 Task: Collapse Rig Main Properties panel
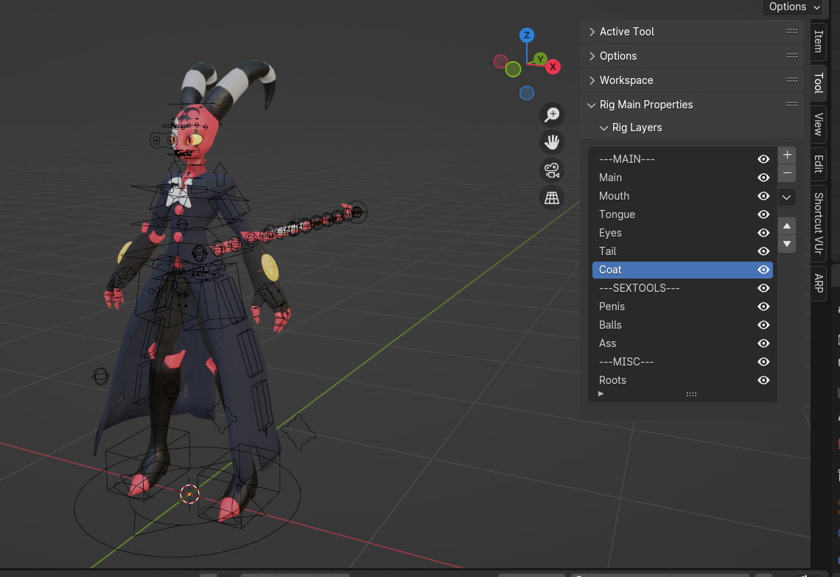click(592, 105)
